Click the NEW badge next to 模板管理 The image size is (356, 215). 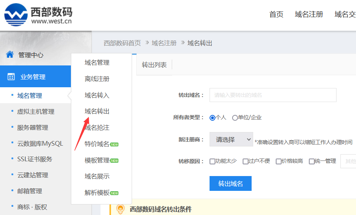click(x=115, y=160)
